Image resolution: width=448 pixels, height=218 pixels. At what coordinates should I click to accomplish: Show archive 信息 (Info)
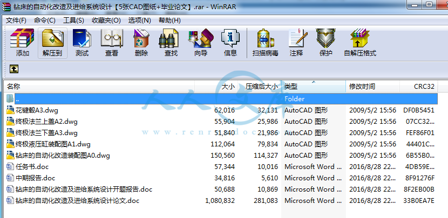[x=230, y=43]
